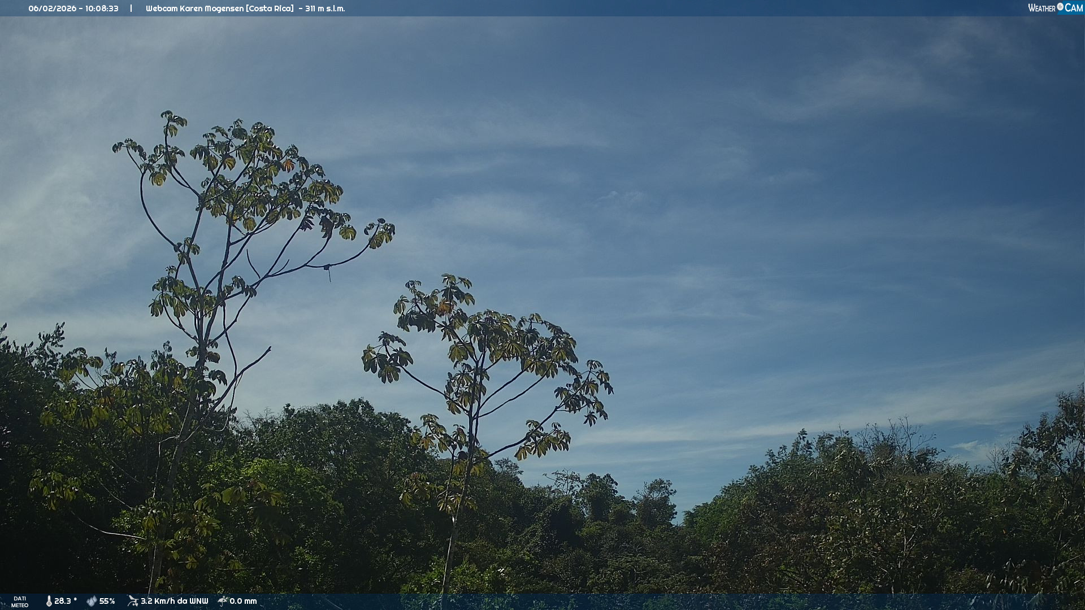Click the WeatherCam logo

tap(1054, 8)
